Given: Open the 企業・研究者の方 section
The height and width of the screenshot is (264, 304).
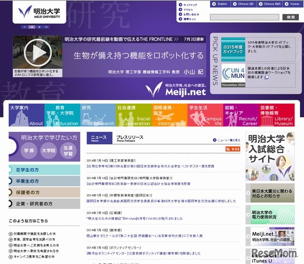Looking at the screenshot, I should (x=44, y=204).
